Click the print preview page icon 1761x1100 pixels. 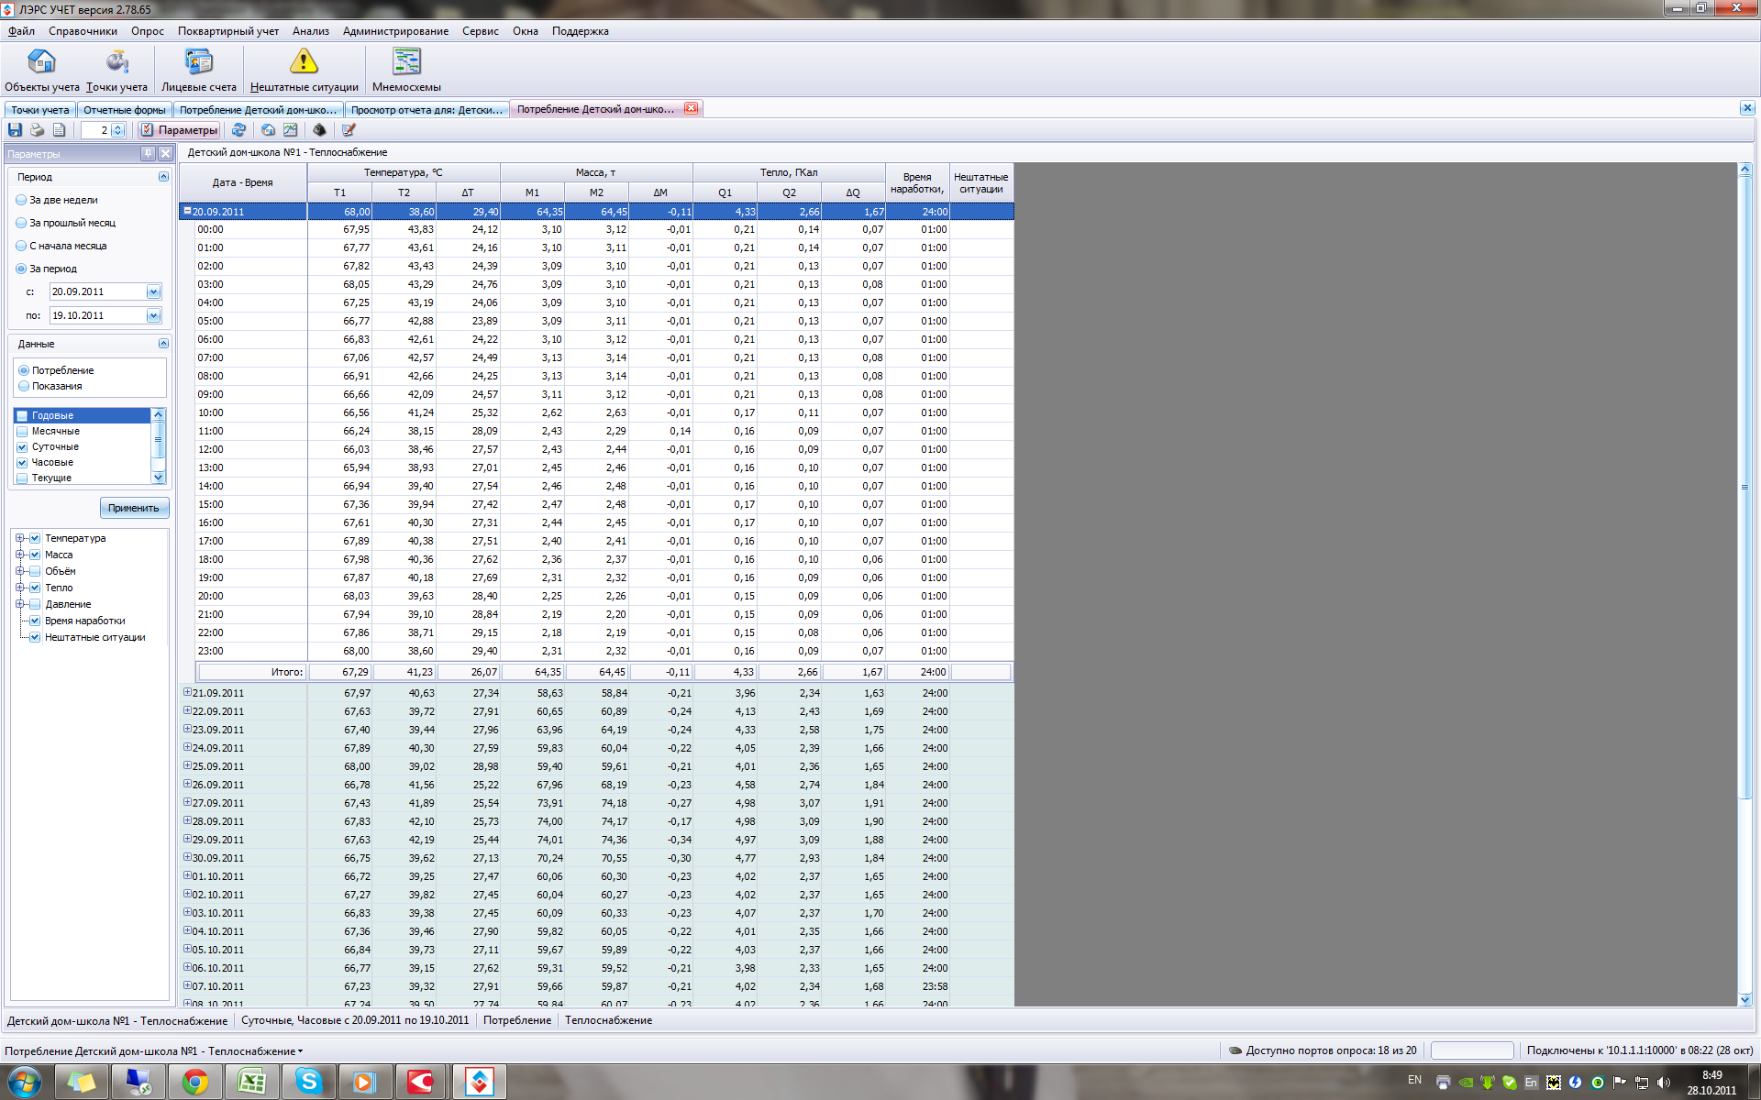[x=59, y=130]
